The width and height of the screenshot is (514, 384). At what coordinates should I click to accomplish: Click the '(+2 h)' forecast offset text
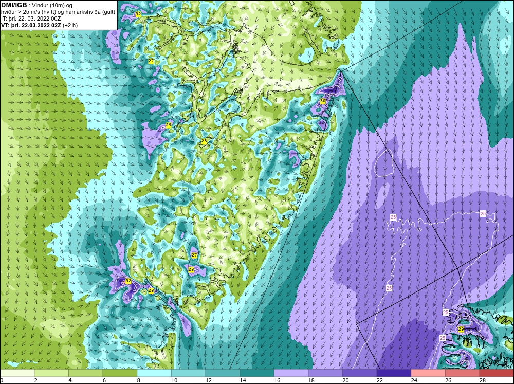pyautogui.click(x=70, y=25)
